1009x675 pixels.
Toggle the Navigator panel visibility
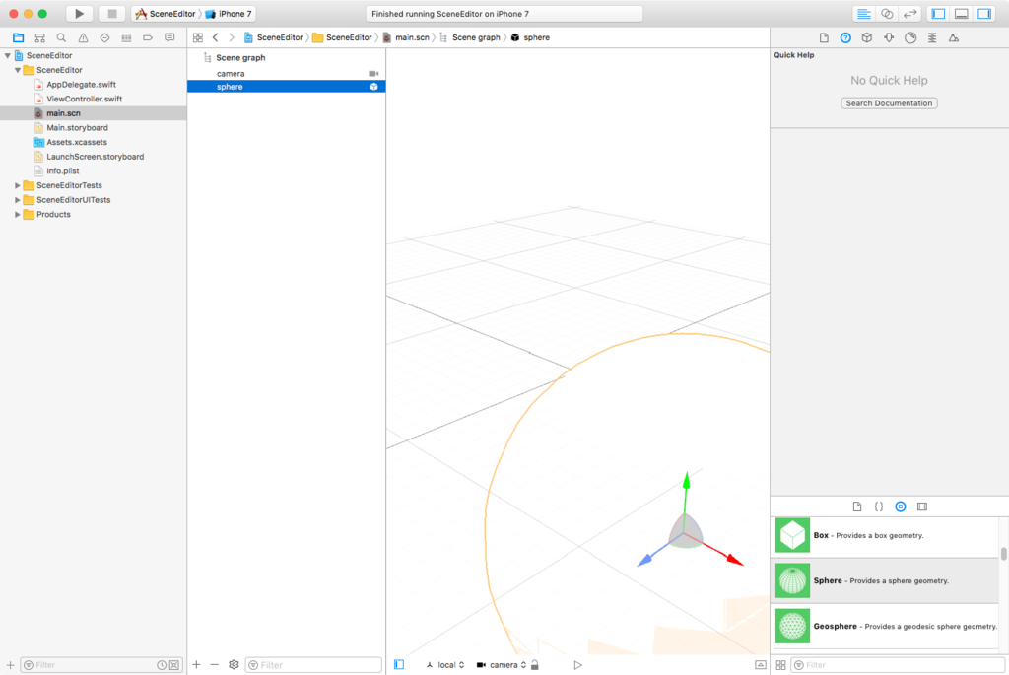938,14
